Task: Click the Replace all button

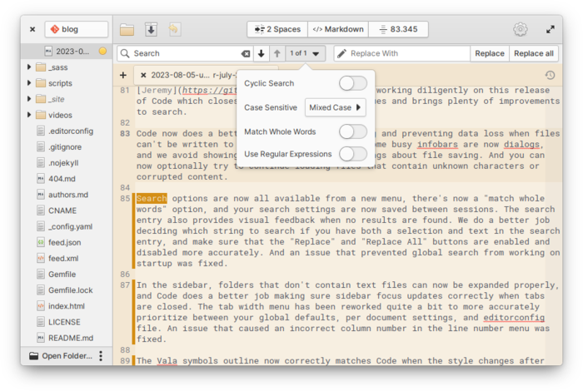Action: click(x=533, y=53)
